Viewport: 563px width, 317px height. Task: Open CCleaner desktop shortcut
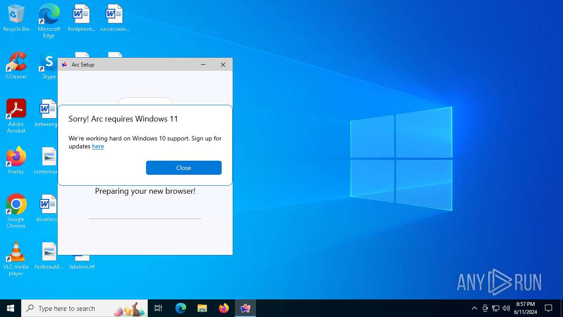(16, 66)
